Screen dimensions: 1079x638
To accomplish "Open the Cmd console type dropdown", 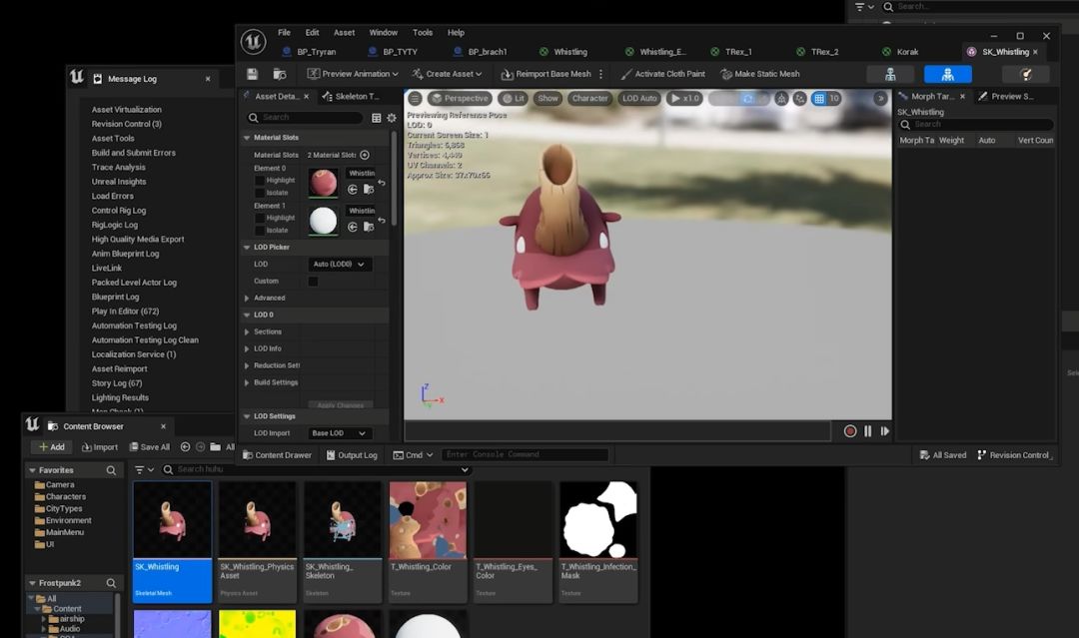I will [413, 455].
